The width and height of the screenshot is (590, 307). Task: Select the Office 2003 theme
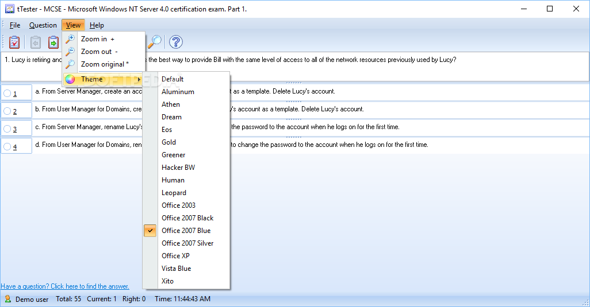coord(187,205)
